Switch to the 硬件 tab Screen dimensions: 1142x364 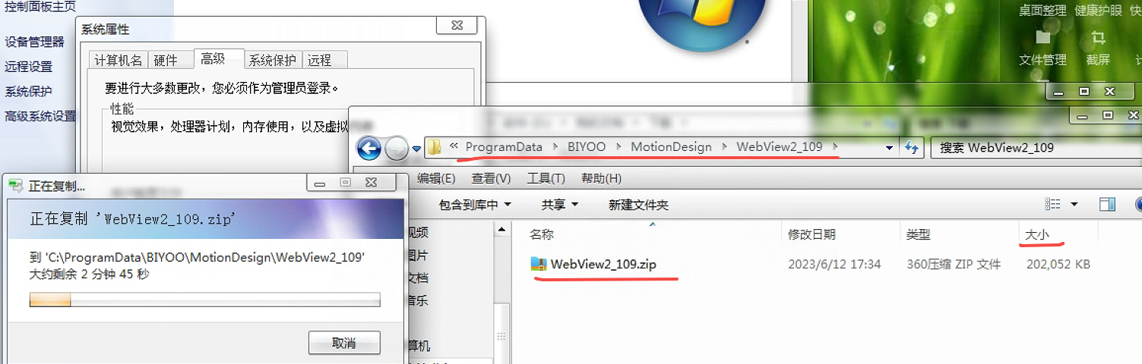coord(166,60)
